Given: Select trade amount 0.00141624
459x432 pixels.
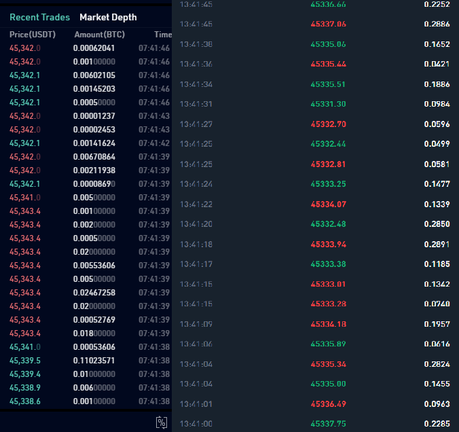Looking at the screenshot, I should [94, 143].
